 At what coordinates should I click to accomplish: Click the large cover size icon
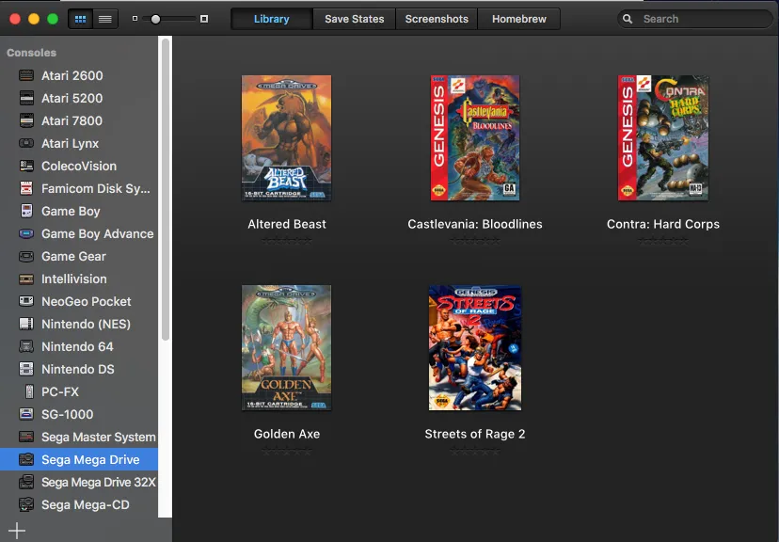tap(204, 19)
